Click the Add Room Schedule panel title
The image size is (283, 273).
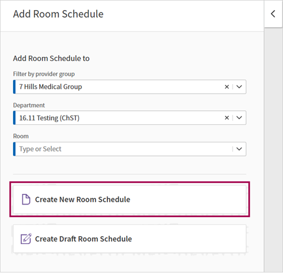[58, 14]
